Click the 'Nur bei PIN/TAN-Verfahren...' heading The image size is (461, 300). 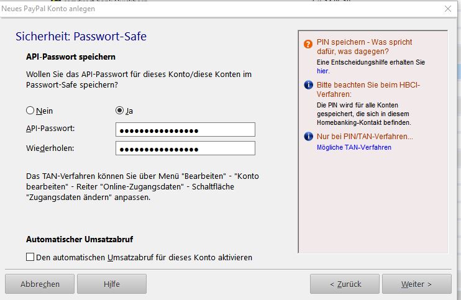[364, 137]
